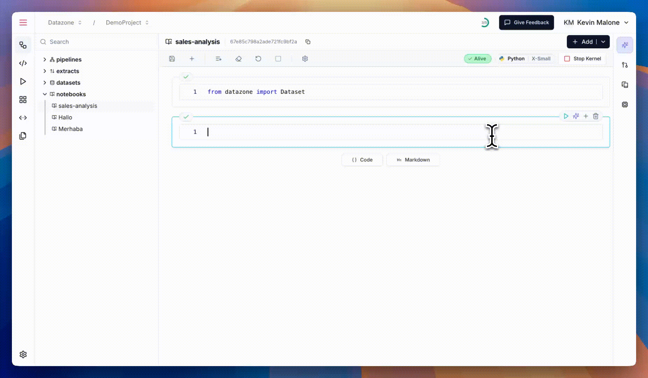Restart kernel with circular arrow icon
The image size is (648, 378).
pos(258,59)
